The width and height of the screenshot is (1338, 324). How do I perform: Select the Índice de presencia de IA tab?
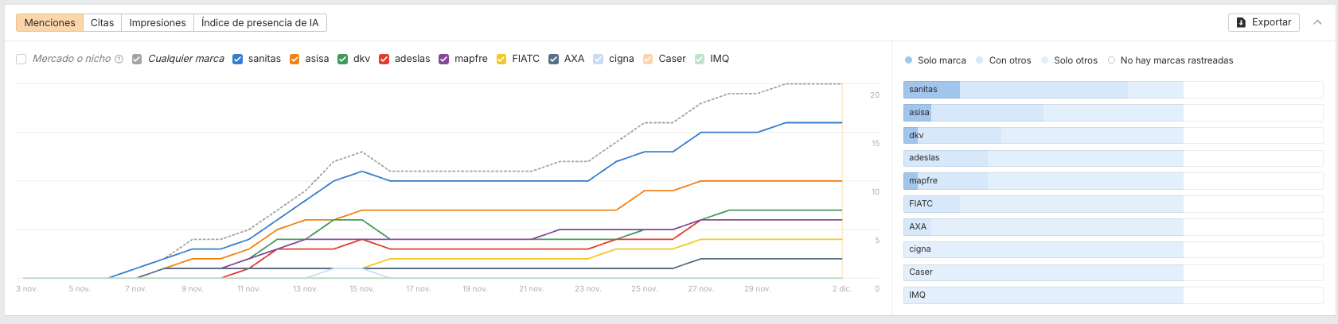(259, 22)
